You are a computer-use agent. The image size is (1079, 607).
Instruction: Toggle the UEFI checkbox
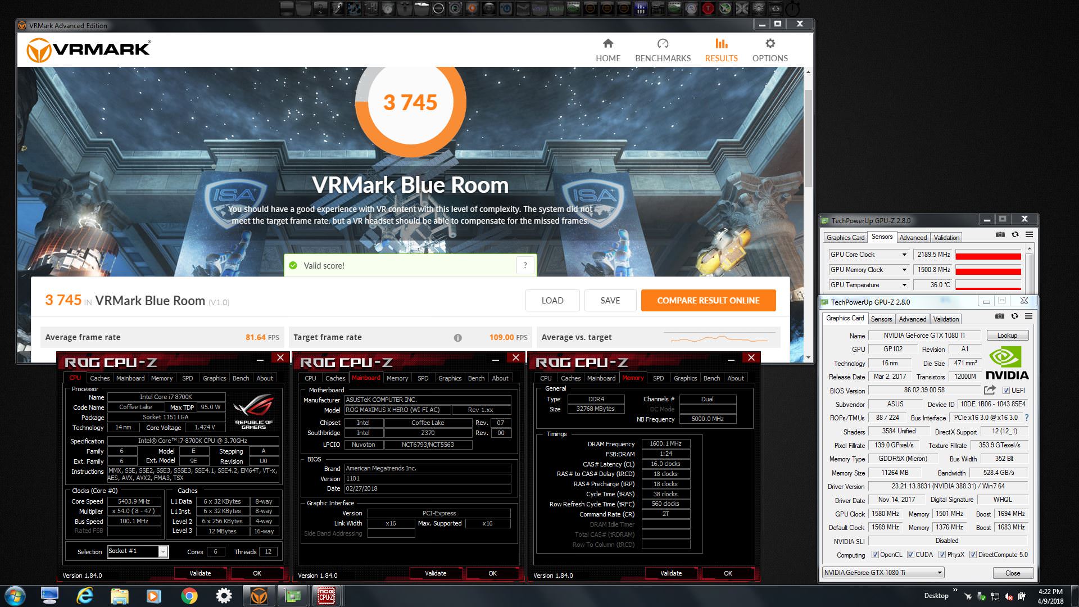click(x=1006, y=391)
